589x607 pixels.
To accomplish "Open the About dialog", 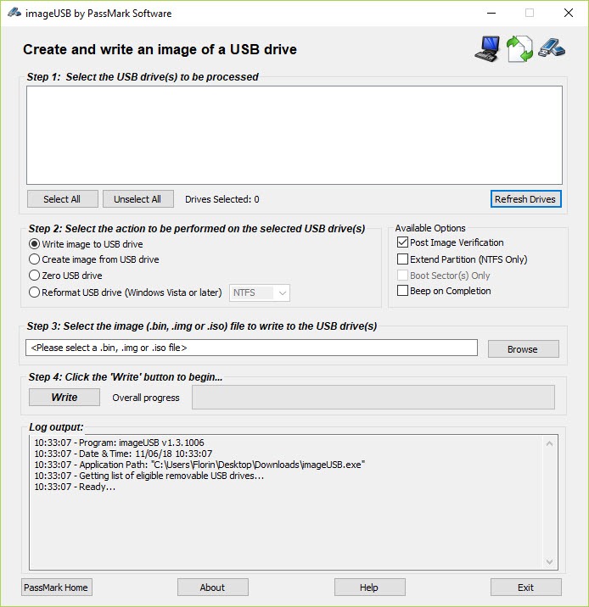I will tap(213, 588).
